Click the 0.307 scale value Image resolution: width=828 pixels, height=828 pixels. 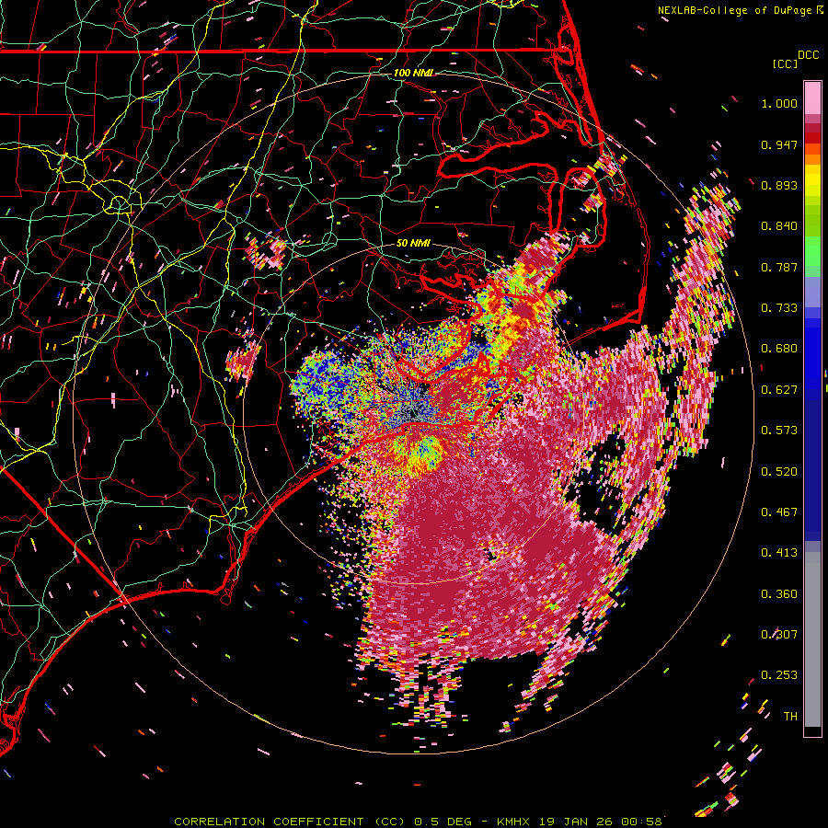coord(779,635)
